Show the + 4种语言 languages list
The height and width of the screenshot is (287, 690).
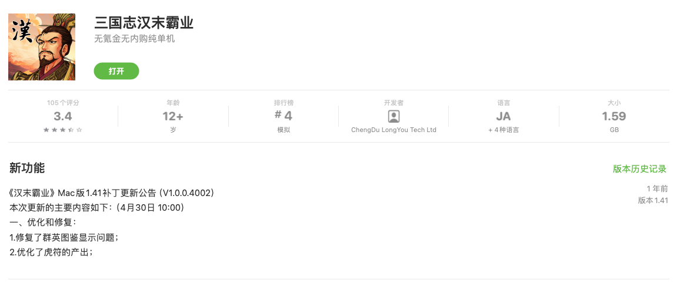click(x=504, y=130)
